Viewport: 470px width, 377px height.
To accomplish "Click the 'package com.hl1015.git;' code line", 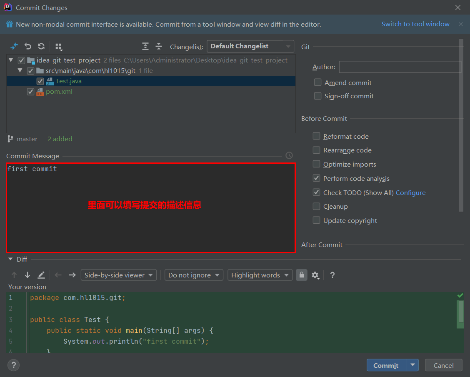I will (78, 297).
